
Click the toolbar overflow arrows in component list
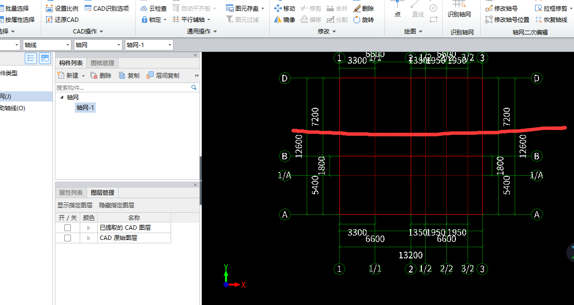[x=197, y=75]
